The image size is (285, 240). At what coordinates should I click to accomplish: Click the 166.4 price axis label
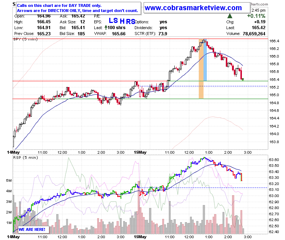[274, 41]
